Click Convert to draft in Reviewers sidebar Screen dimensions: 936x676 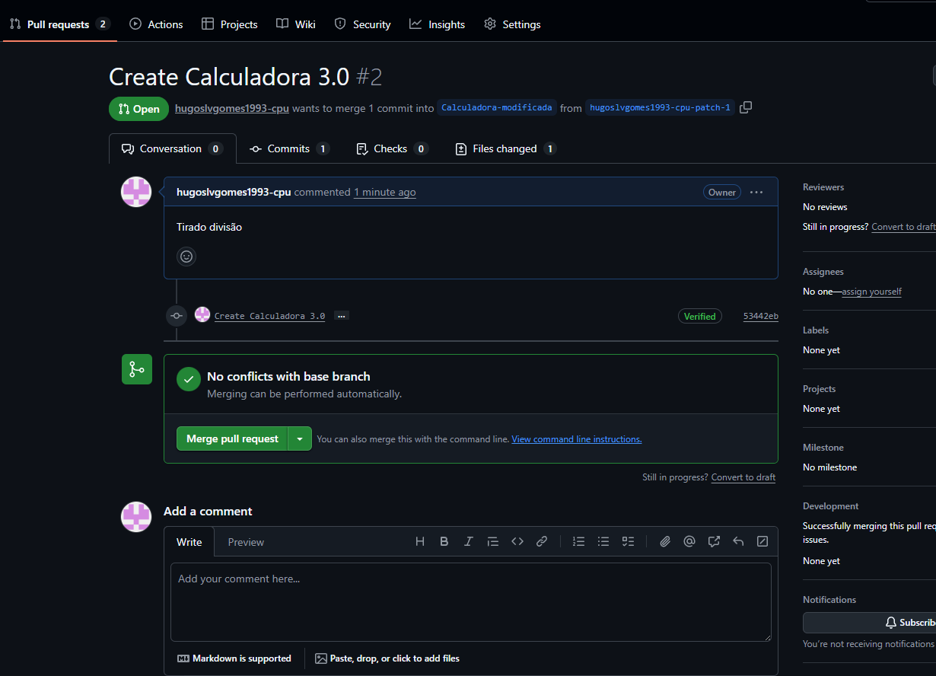point(904,227)
